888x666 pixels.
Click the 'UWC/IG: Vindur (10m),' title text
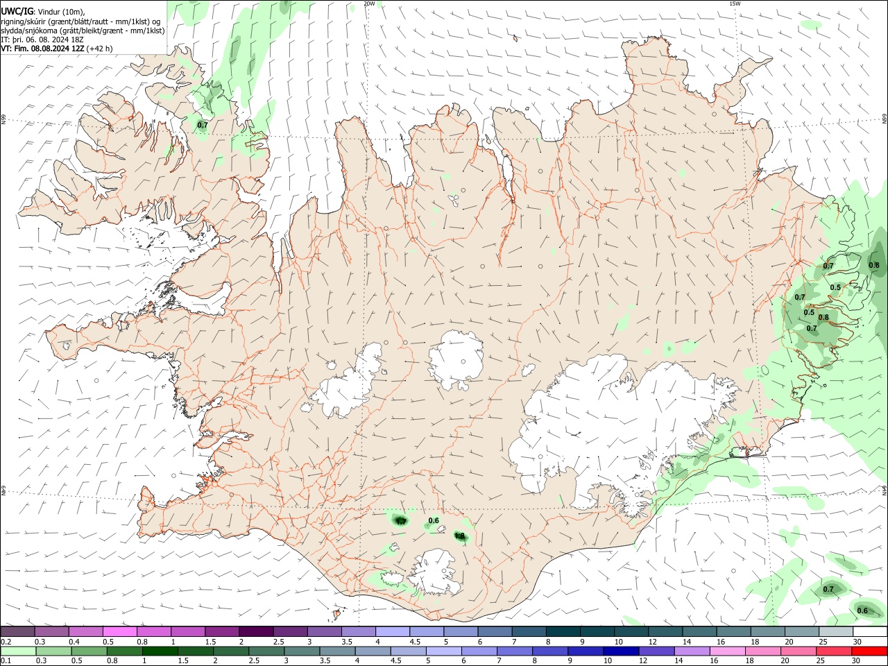tap(43, 12)
